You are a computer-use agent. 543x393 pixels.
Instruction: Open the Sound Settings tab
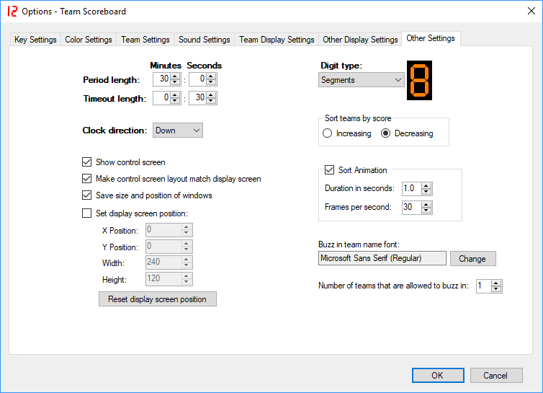click(x=204, y=40)
